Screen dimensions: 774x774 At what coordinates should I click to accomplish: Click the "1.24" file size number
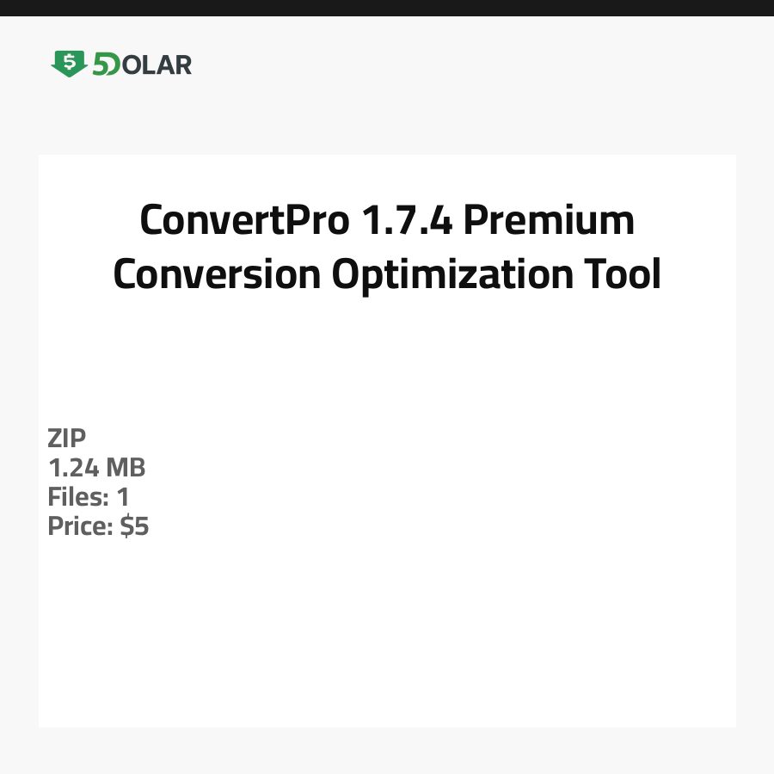point(72,468)
